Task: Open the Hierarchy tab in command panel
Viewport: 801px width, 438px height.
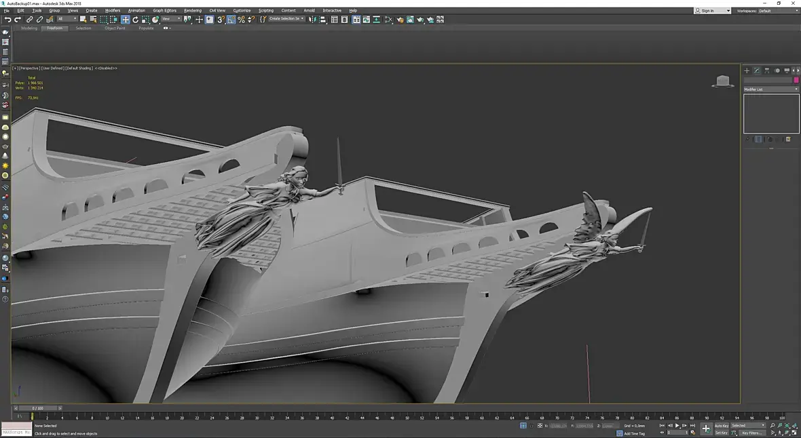Action: pyautogui.click(x=766, y=71)
